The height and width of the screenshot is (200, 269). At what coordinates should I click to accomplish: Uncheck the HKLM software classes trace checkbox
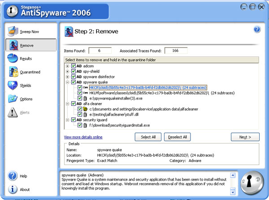[80, 93]
